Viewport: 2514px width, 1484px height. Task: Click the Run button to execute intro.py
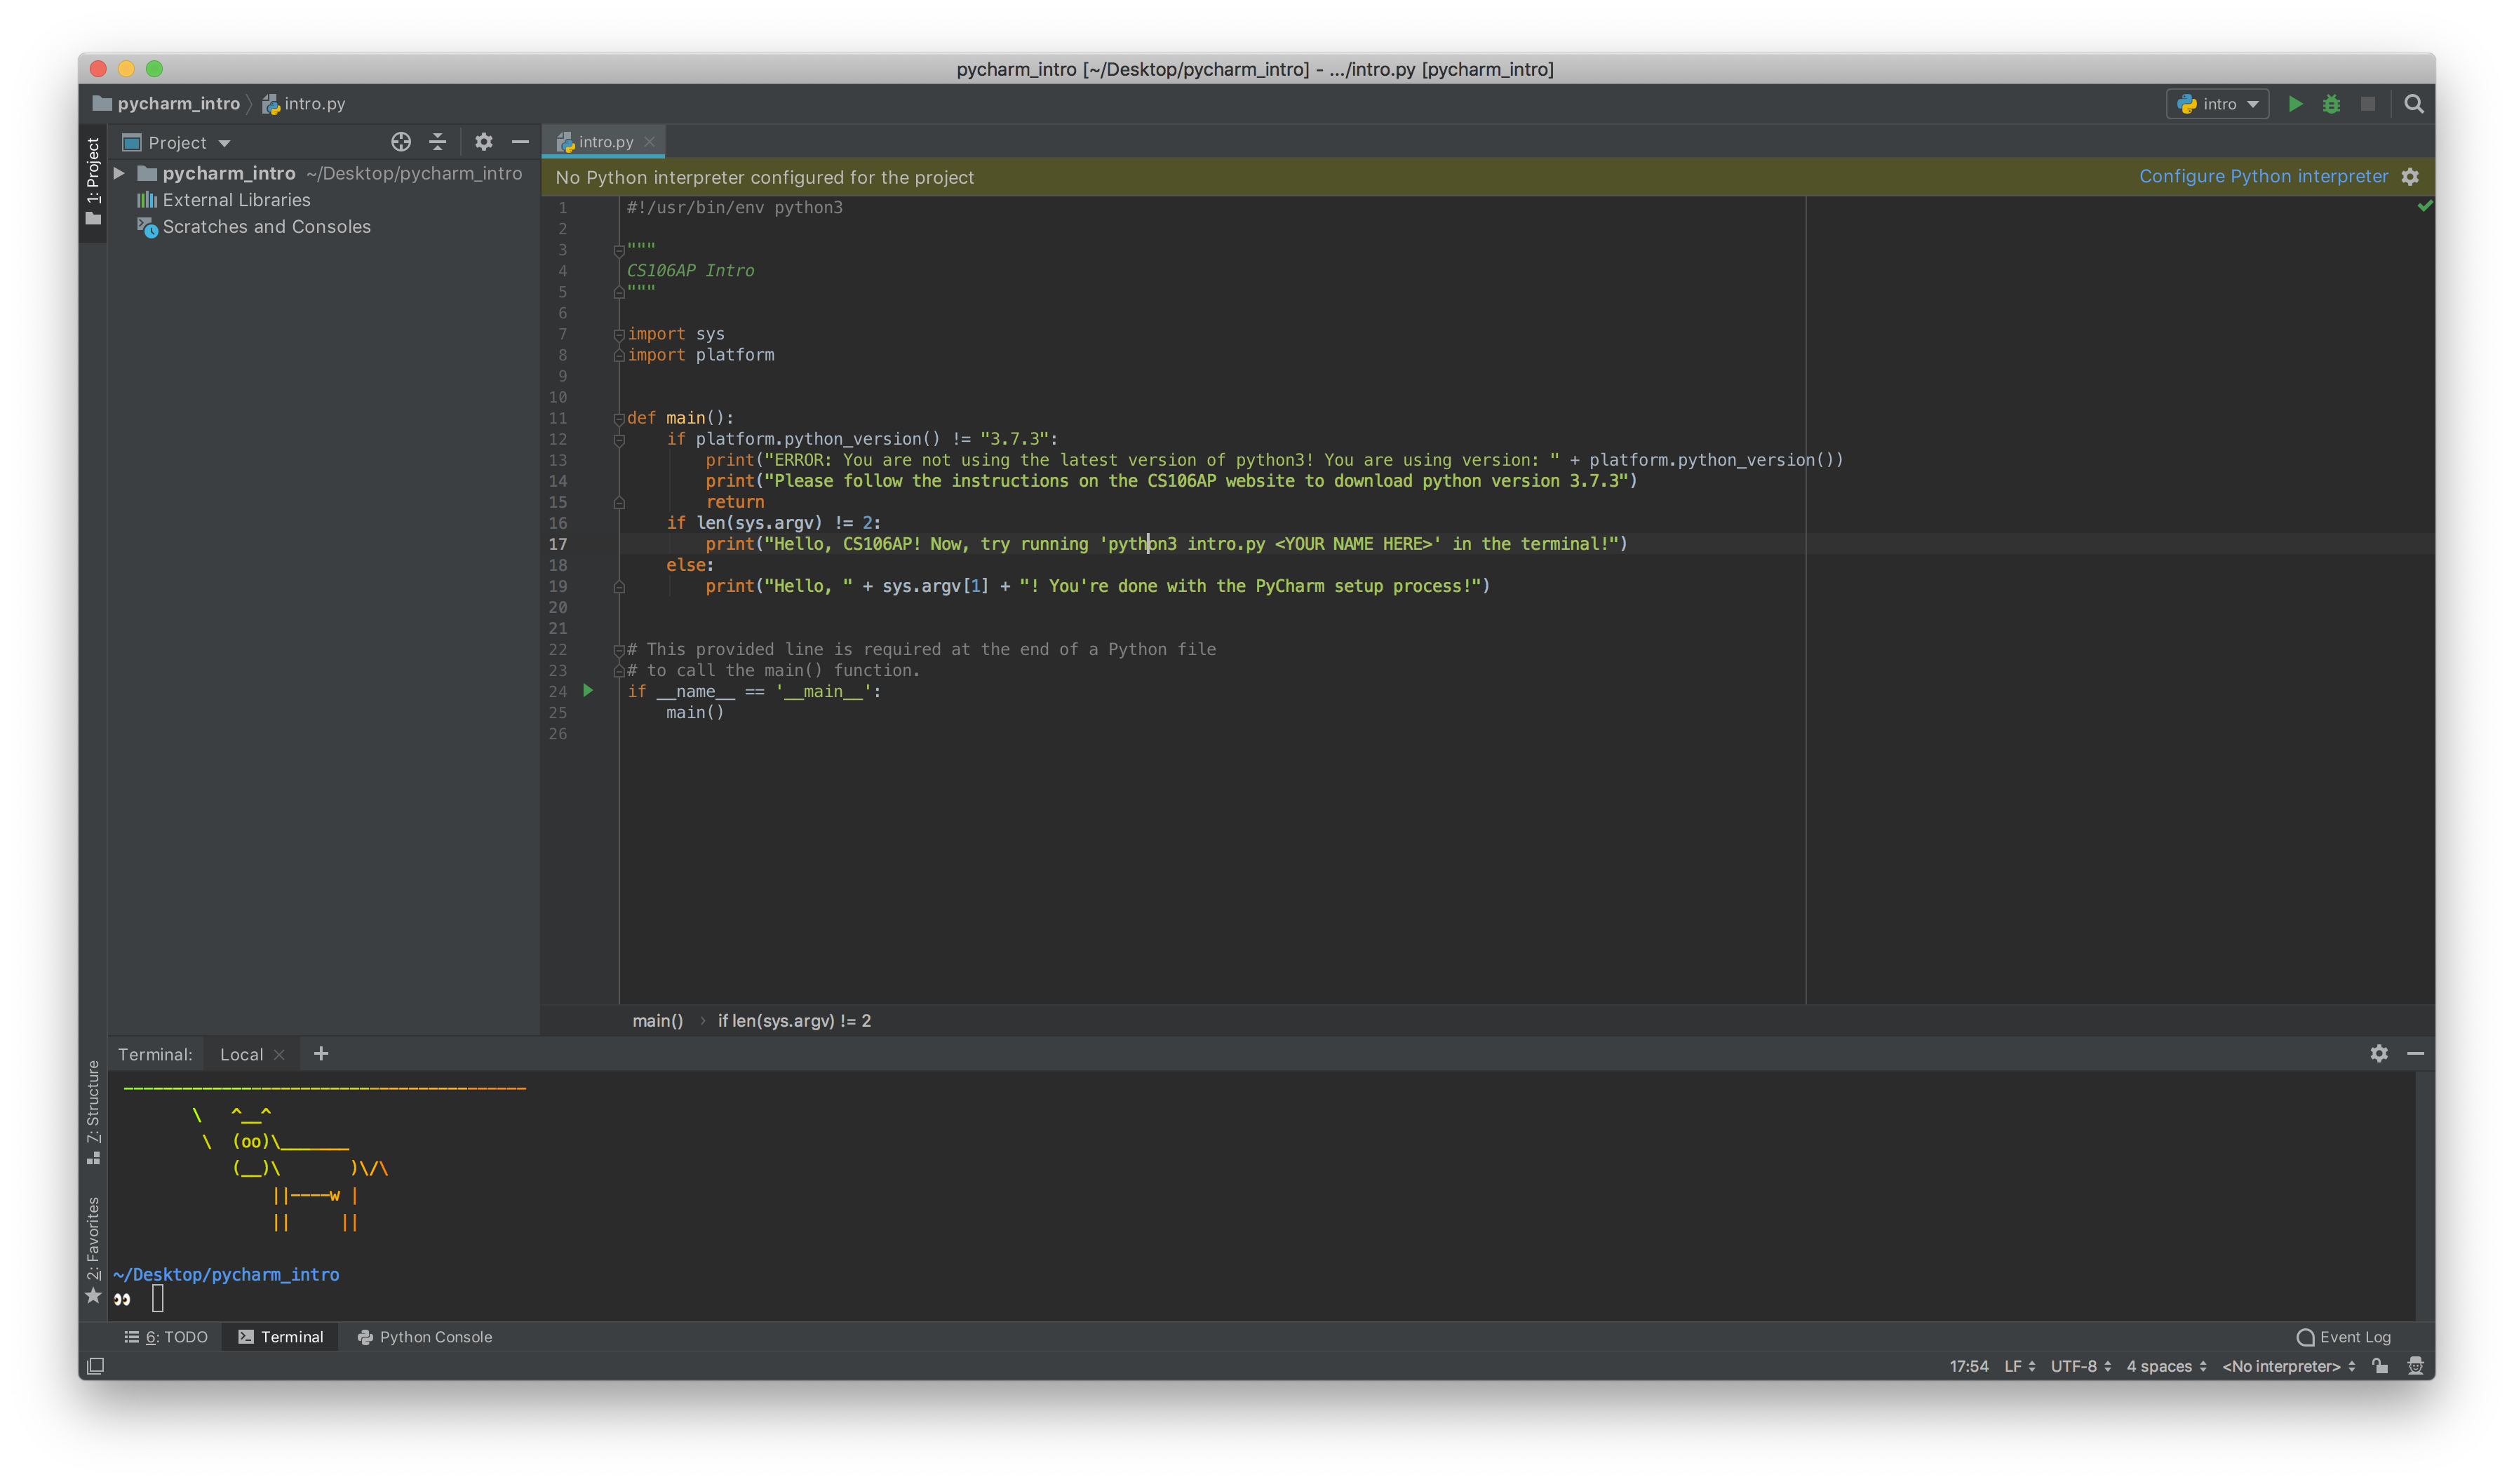pos(2295,102)
